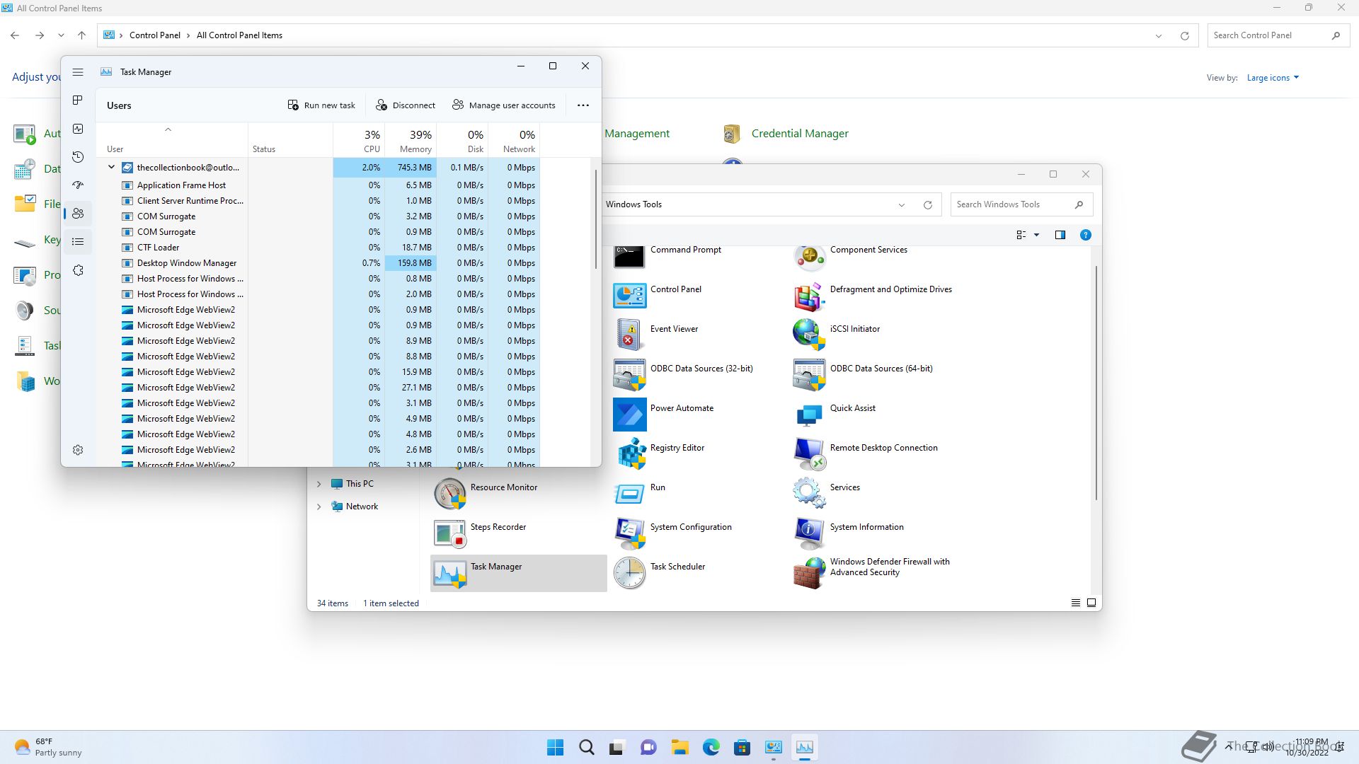Image resolution: width=1359 pixels, height=764 pixels.
Task: Open weather widget on taskbar
Action: (x=48, y=747)
